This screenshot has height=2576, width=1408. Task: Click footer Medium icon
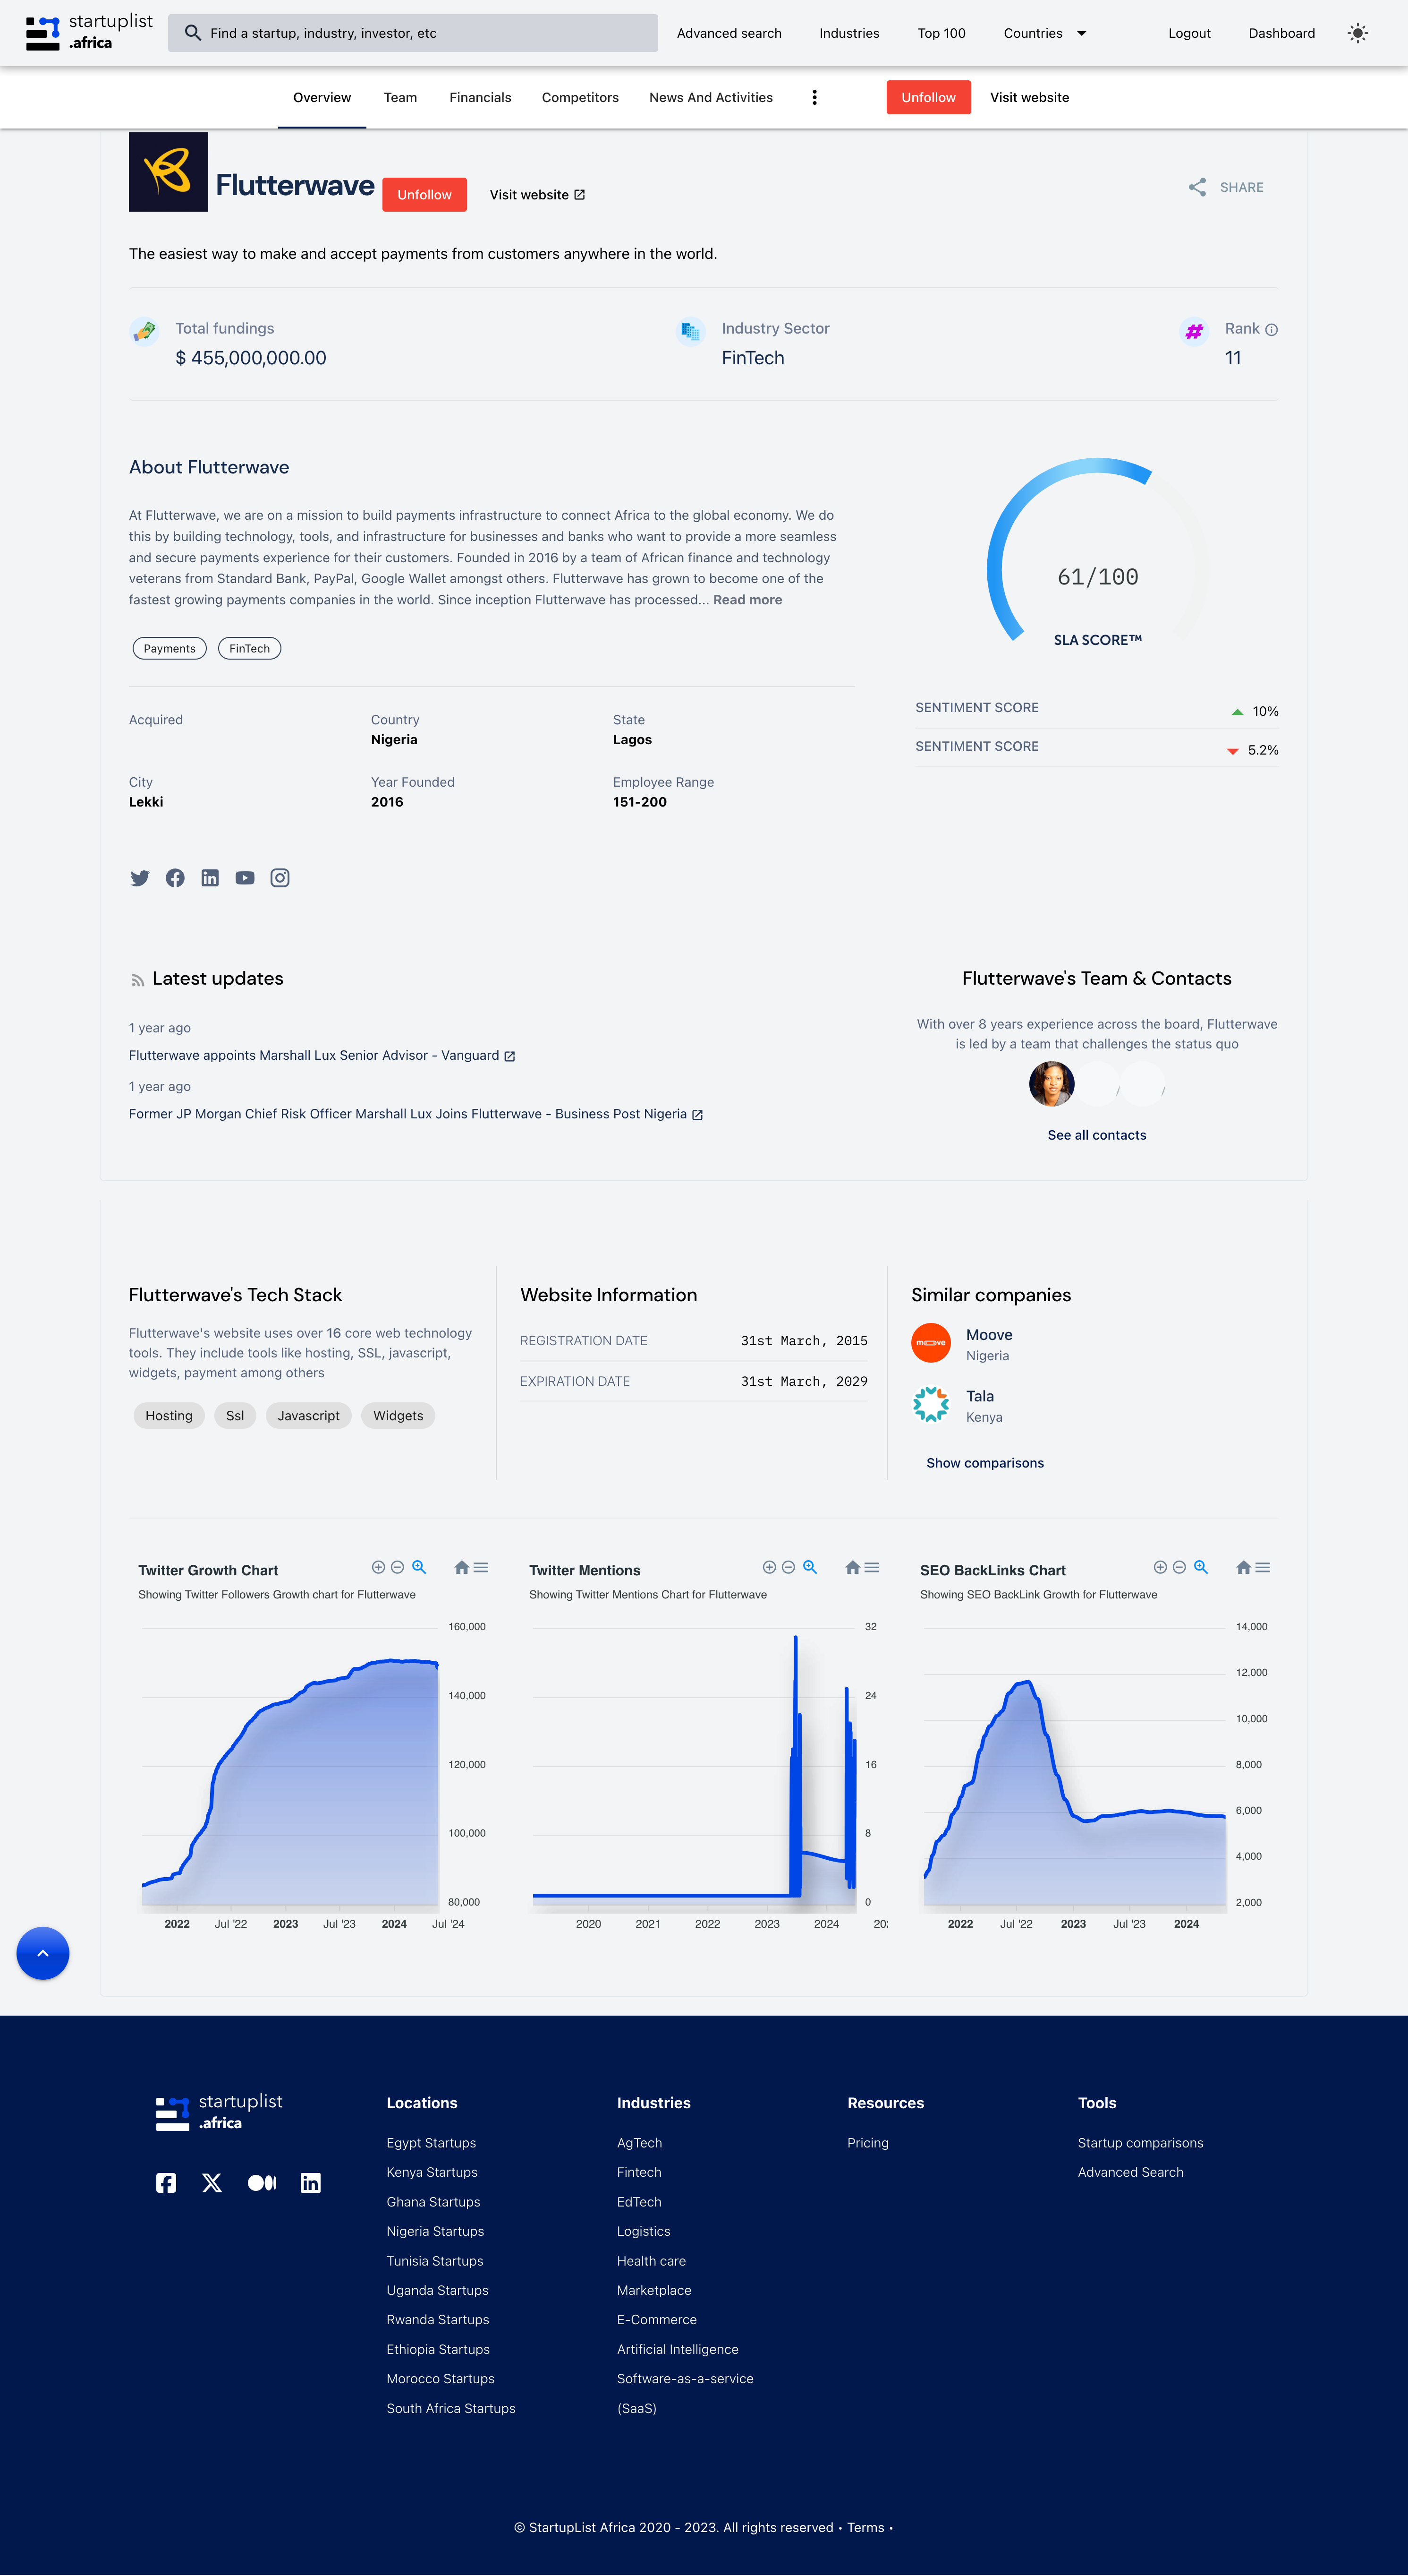pyautogui.click(x=262, y=2183)
